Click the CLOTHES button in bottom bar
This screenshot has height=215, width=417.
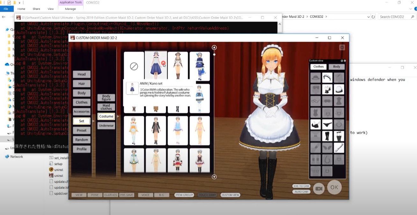tap(111, 195)
